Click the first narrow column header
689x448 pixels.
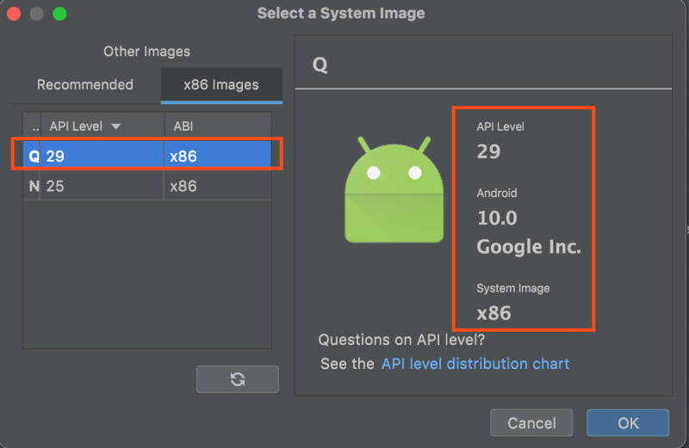[x=34, y=126]
